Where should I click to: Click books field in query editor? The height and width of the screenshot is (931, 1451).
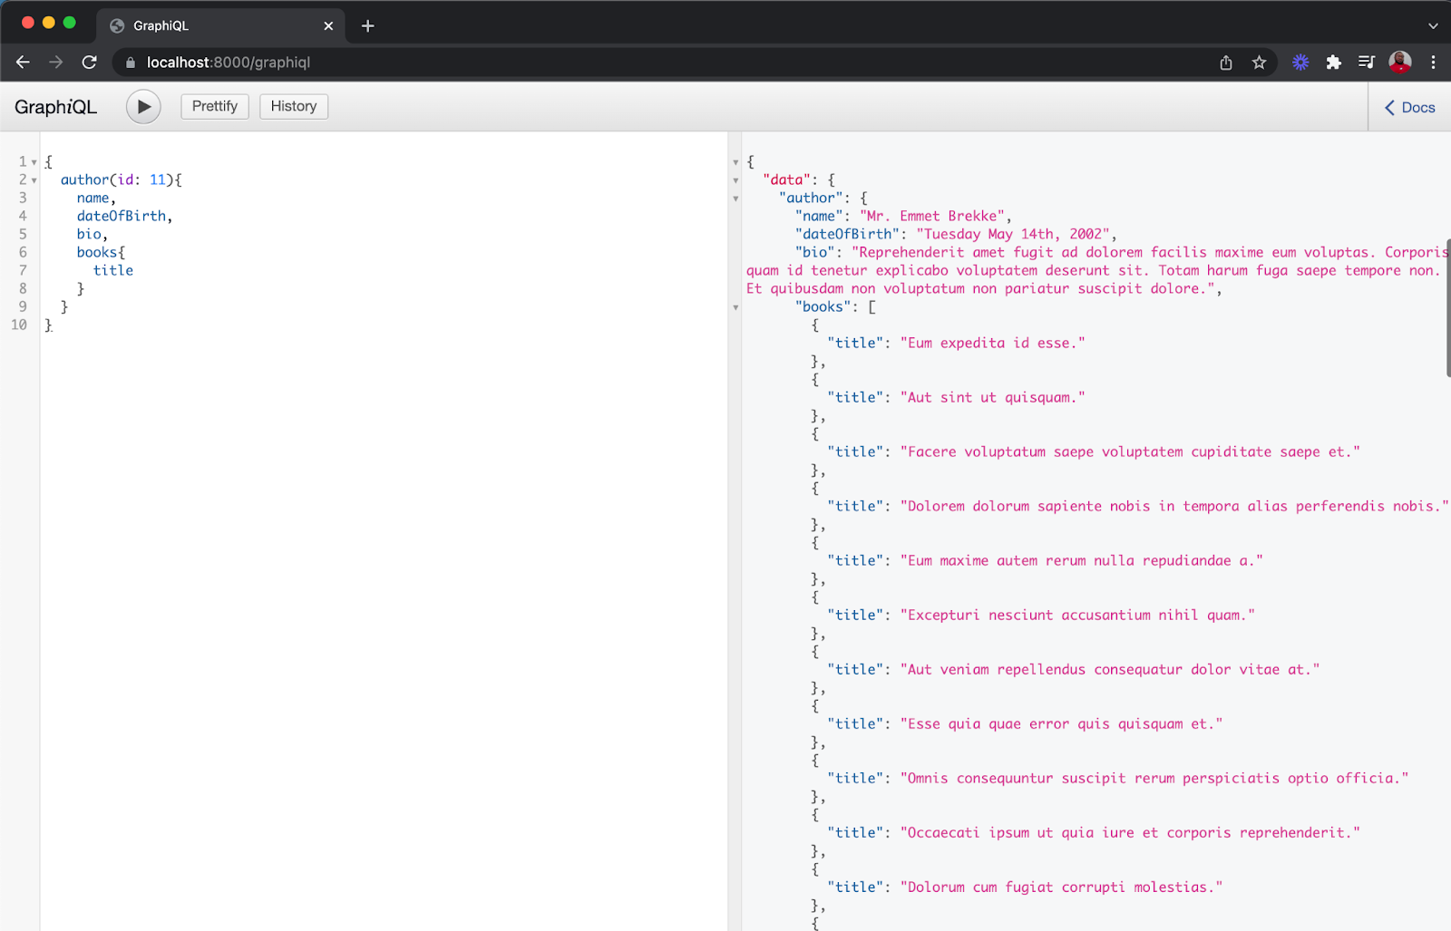[97, 252]
